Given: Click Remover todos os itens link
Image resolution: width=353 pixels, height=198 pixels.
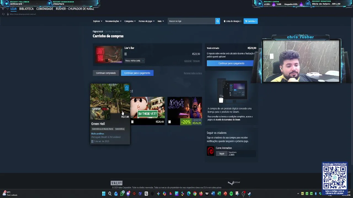Looking at the screenshot, I should point(193,73).
